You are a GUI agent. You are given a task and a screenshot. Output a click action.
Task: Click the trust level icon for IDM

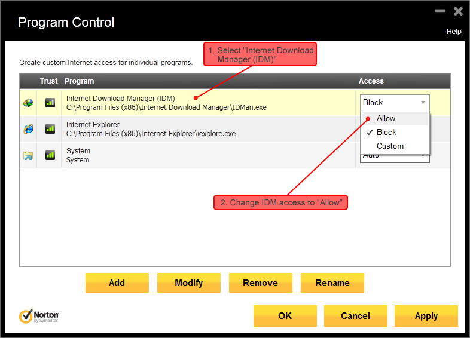[x=50, y=103]
